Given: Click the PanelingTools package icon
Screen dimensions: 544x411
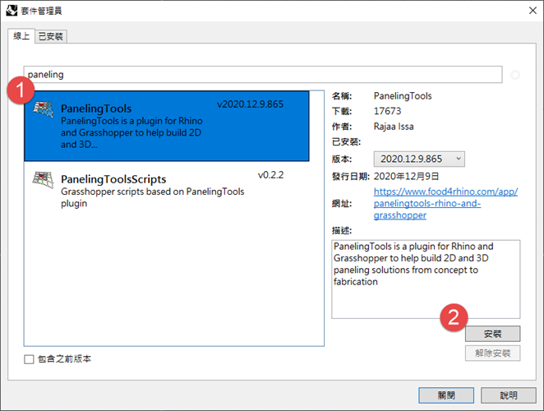Looking at the screenshot, I should tap(43, 109).
